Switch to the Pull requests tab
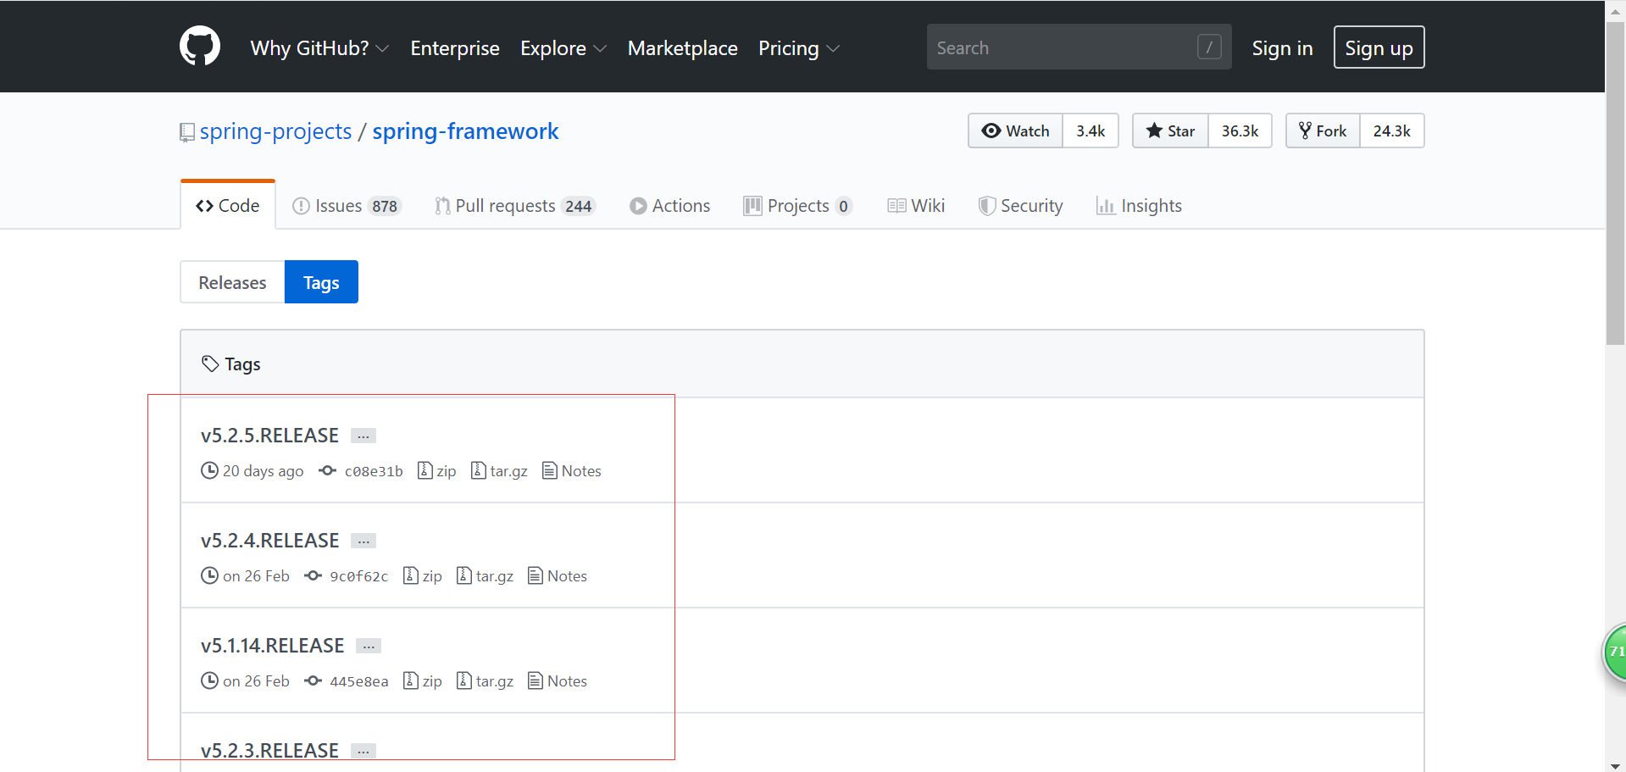Screen dimensions: 1626x772 coord(515,206)
